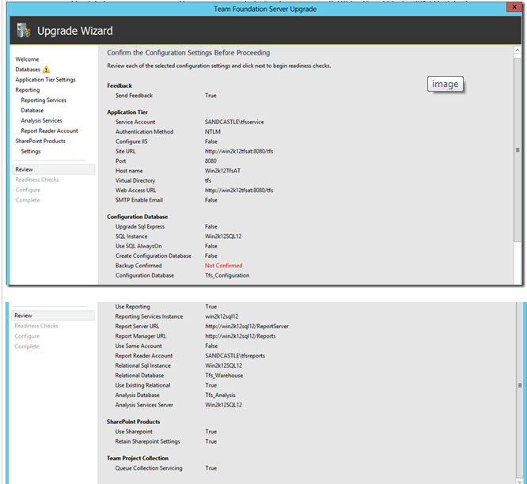Click the Service Account value SANDCASTLE\tfsservice
The width and height of the screenshot is (527, 484).
(x=234, y=123)
